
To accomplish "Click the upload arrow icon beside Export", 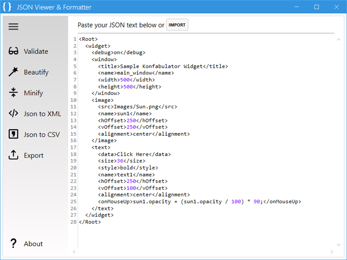I will pyautogui.click(x=13, y=155).
